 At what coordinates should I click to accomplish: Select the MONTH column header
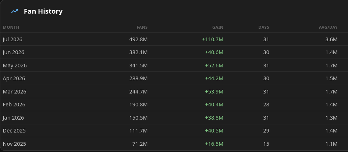click(x=11, y=27)
